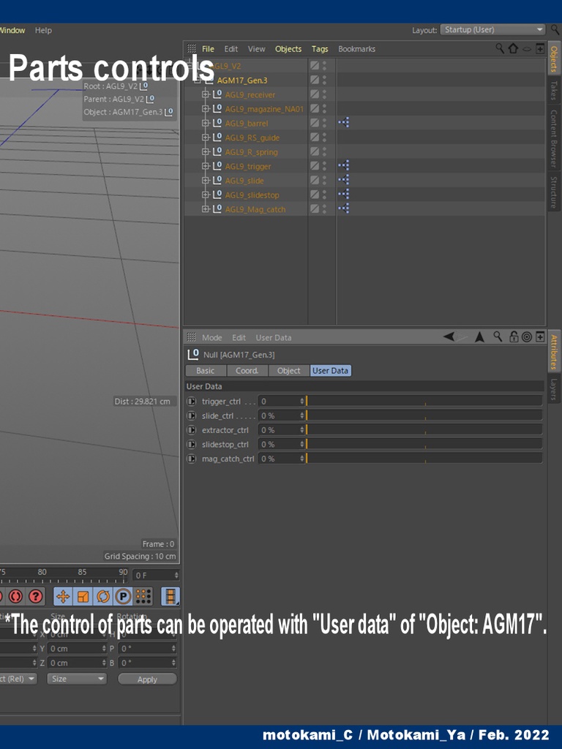Expand the AGL9_Mag_catch tree node

[206, 209]
